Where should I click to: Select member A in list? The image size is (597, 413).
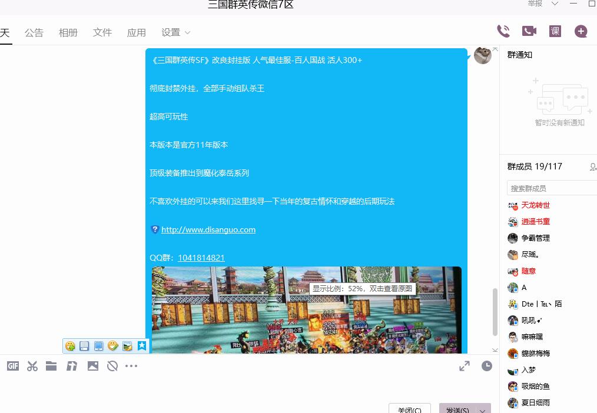click(524, 288)
